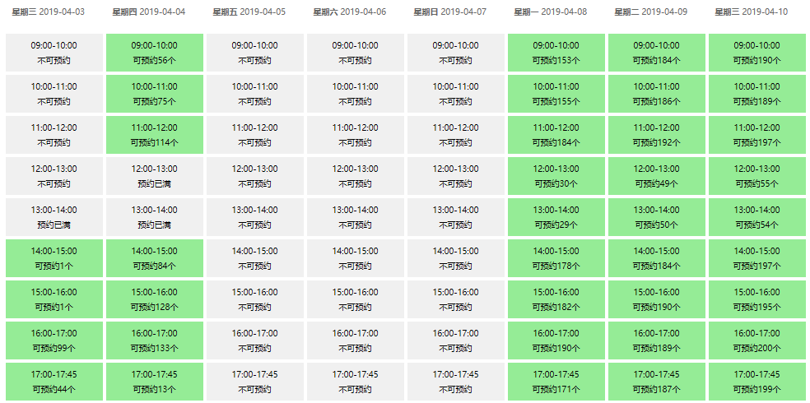
Task: Choose 2019-04-08 12:00-13:00 slot with 30 available
Action: 556,176
